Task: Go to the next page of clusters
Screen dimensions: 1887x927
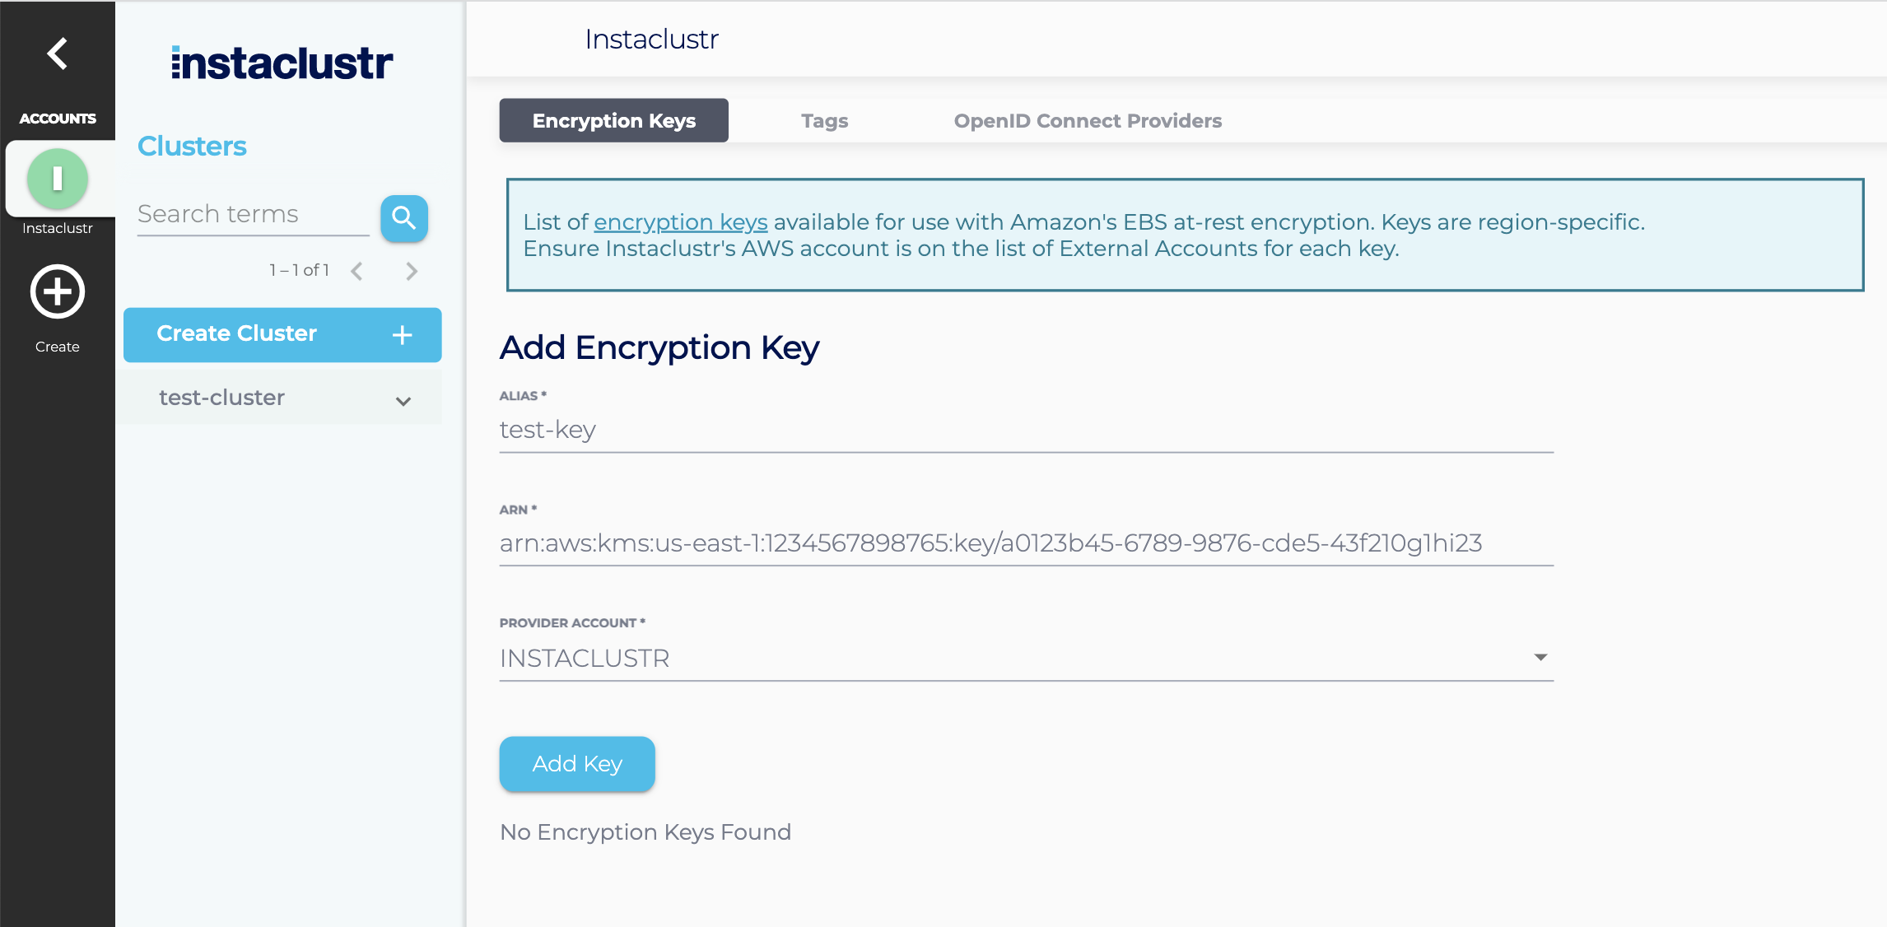Action: [412, 270]
